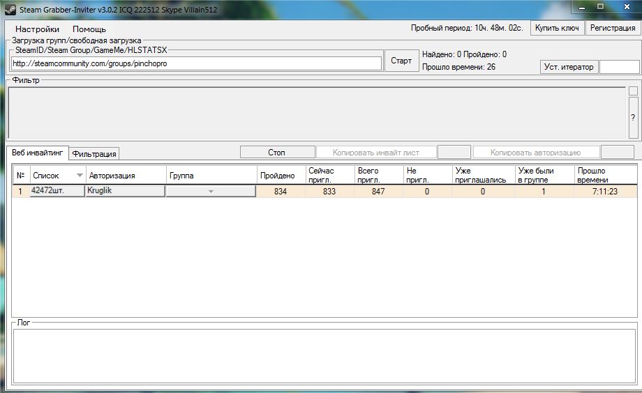This screenshot has height=393, width=642.
Task: Expand the Группа dropdown in row 1
Action: 211,192
